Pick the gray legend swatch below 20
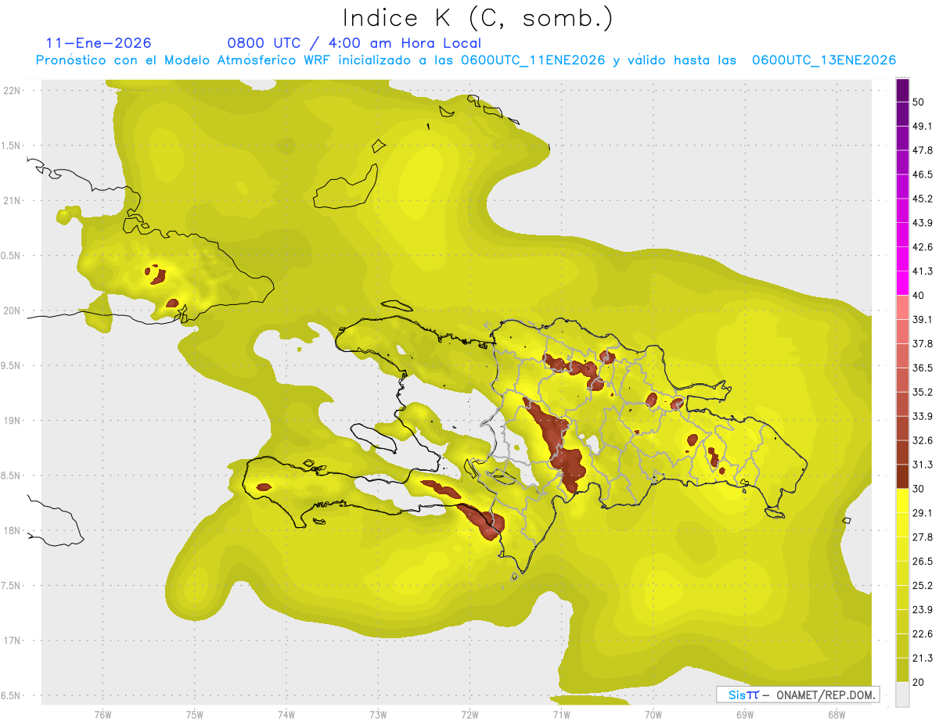 point(902,694)
